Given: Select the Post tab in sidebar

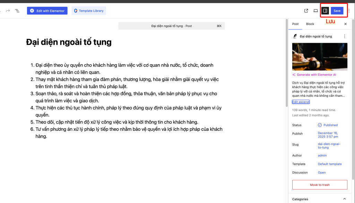Looking at the screenshot, I should pyautogui.click(x=295, y=24).
